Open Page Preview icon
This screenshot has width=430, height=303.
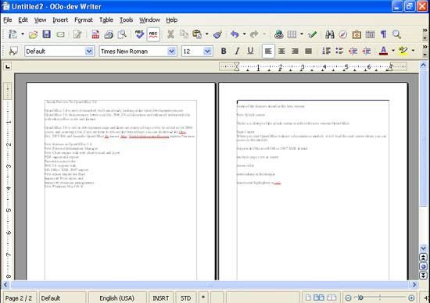(x=122, y=34)
